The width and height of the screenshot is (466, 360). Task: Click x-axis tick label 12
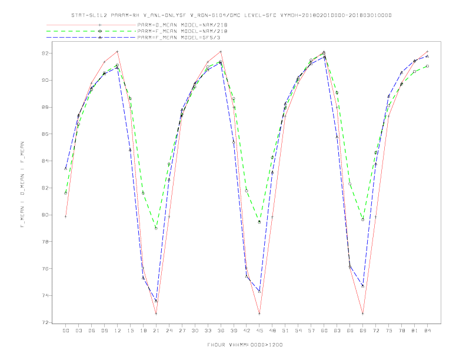pyautogui.click(x=118, y=331)
